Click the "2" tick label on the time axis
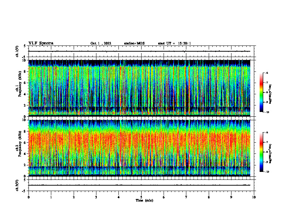This screenshot has width=286, height=221. 74,197
